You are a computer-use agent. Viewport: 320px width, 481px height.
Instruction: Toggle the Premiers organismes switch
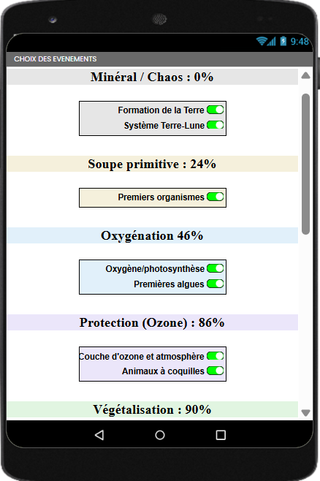click(x=216, y=197)
